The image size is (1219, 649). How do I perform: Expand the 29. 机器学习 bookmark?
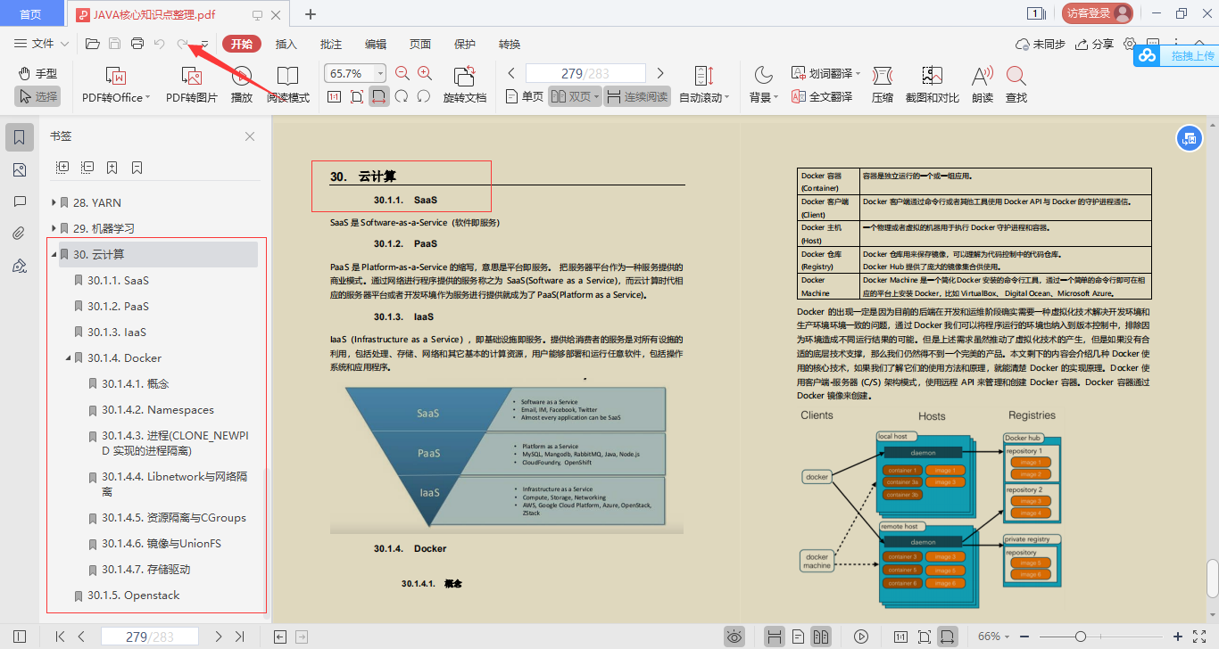coord(54,228)
